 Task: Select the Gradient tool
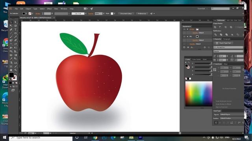pos(15,55)
